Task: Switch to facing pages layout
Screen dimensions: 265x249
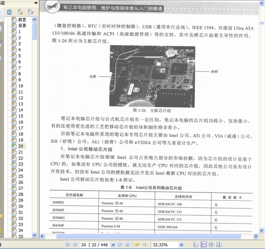Action: (x=219, y=245)
